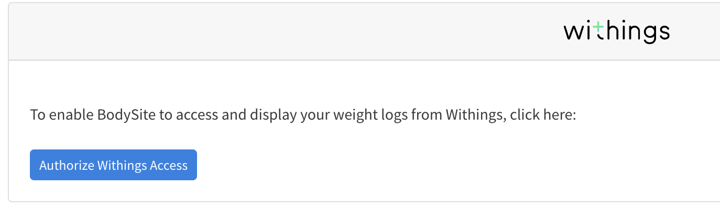Click the letter "s" ending the Withings logo
The height and width of the screenshot is (209, 720).
pyautogui.click(x=663, y=33)
